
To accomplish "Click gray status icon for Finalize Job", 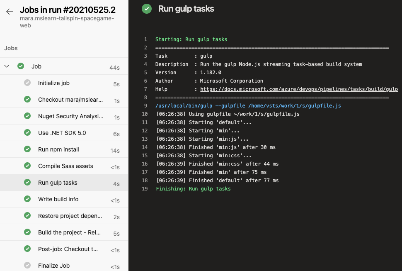I will click(x=27, y=266).
